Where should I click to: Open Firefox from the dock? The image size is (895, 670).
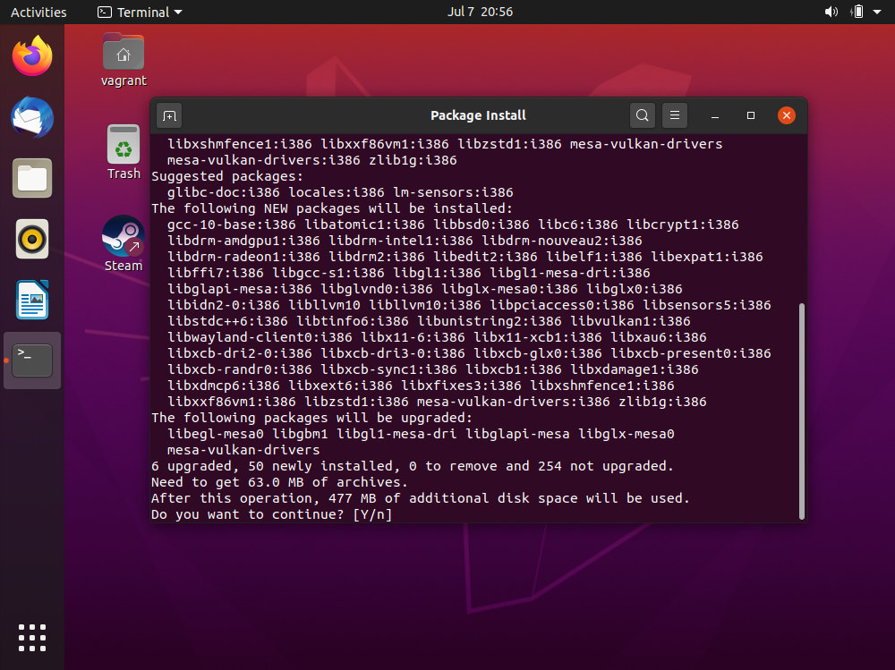(x=32, y=56)
